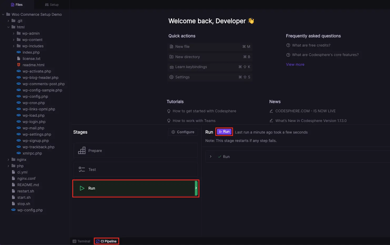Open the What are free credits FAQ
The height and width of the screenshot is (245, 390).
point(311,45)
